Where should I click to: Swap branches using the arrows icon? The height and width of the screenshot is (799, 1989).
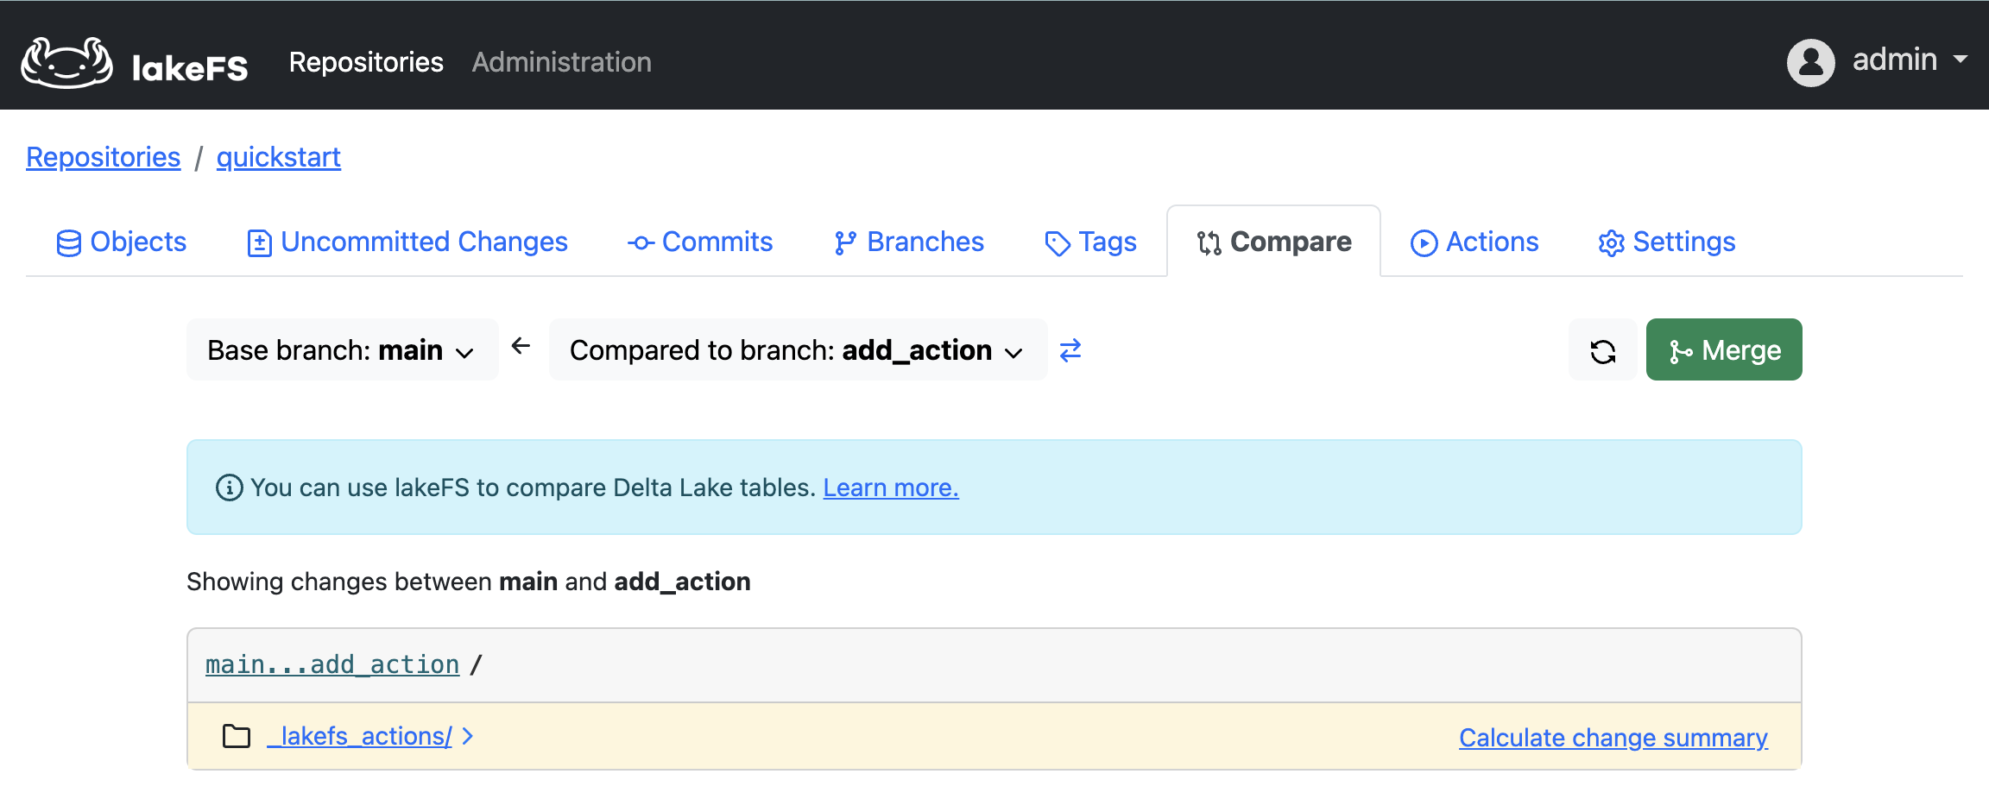[1070, 350]
